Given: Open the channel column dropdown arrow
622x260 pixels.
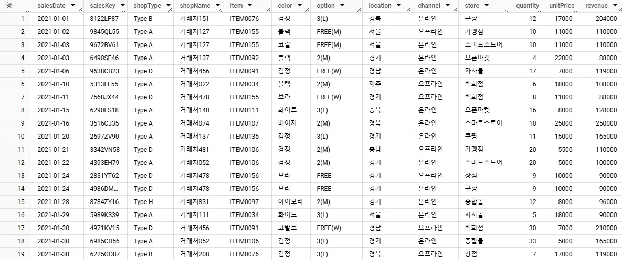Looking at the screenshot, I should click(447, 6).
